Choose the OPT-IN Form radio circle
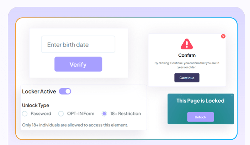The image size is (250, 145). pos(60,114)
